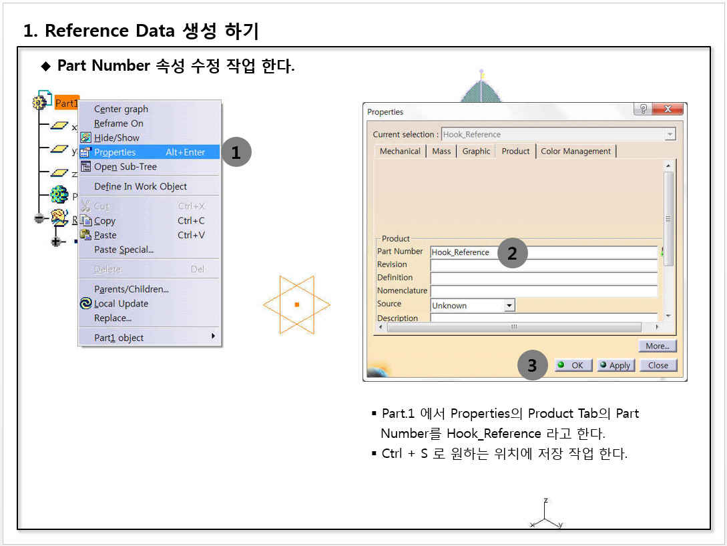Select Parents/Children... from context menu
Screen dimensions: 727x546
(x=132, y=289)
